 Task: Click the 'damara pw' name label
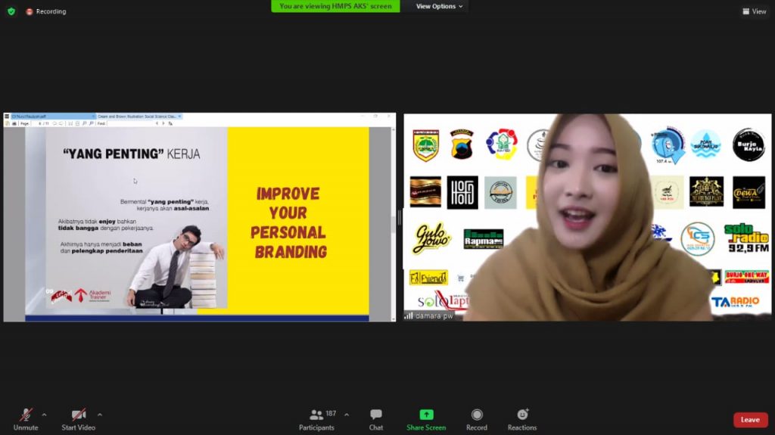[434, 316]
